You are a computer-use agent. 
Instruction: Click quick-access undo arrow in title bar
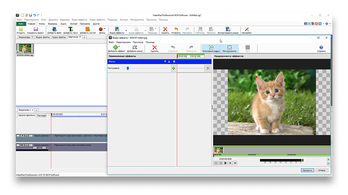tap(34, 15)
